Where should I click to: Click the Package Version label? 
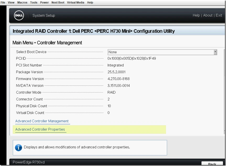point(29,72)
